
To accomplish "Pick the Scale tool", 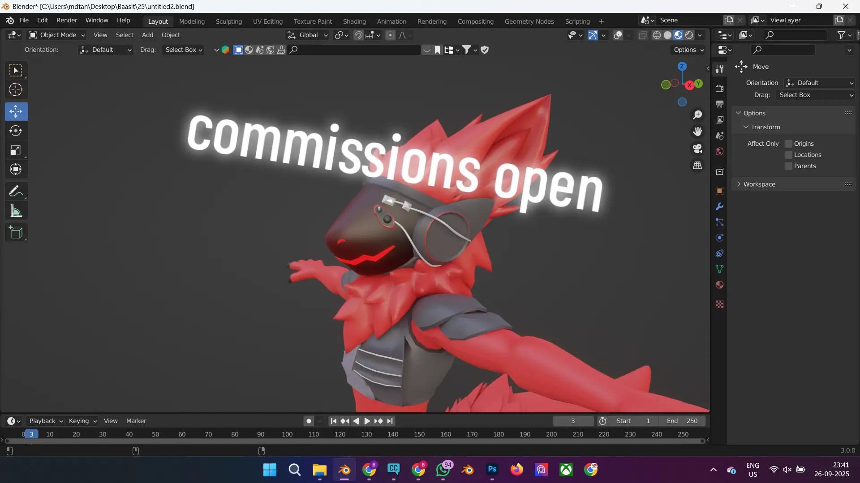I will (x=16, y=150).
